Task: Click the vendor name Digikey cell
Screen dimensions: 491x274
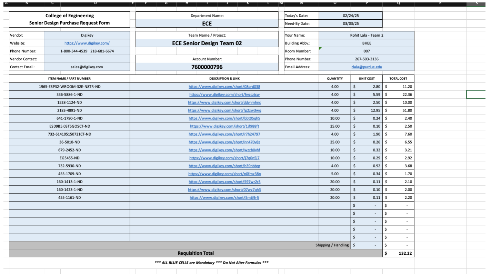Action: point(87,35)
